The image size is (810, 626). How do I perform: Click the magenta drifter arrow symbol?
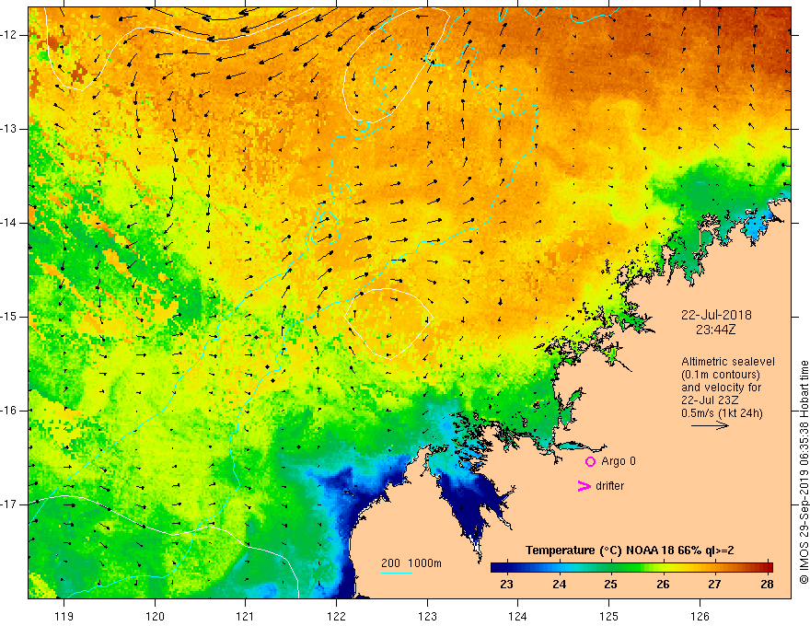click(584, 486)
